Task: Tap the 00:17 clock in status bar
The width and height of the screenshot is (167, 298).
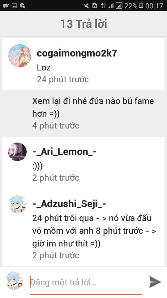Action: click(154, 6)
